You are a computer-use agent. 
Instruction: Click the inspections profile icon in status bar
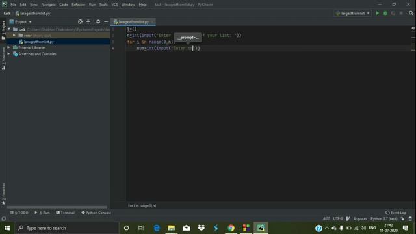[x=410, y=219]
